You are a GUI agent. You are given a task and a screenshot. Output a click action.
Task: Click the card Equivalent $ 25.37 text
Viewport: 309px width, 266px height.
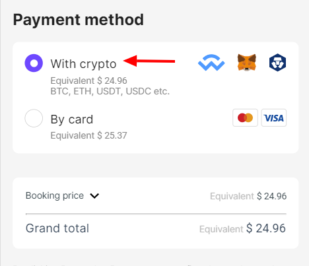tap(88, 135)
